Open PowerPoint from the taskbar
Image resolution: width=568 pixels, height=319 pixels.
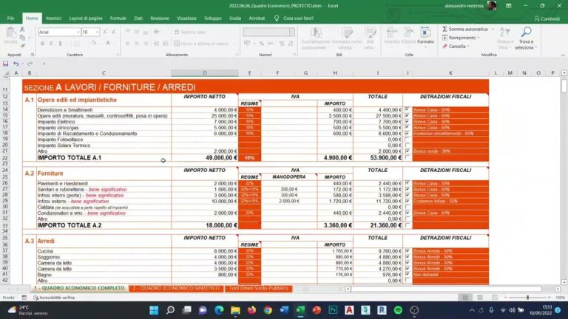click(317, 310)
